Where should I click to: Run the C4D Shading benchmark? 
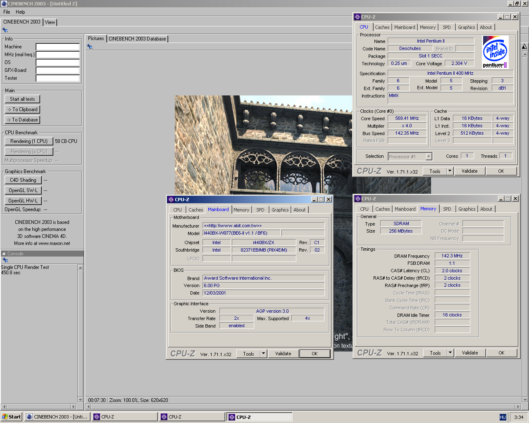(x=23, y=180)
